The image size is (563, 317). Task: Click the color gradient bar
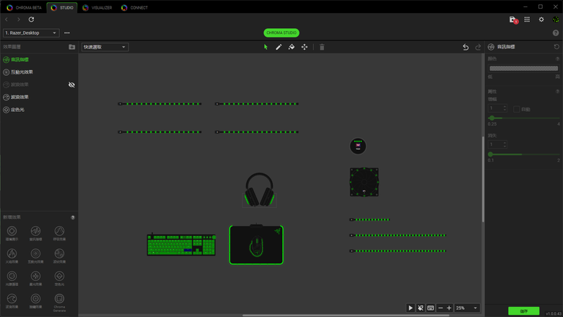[x=524, y=68]
